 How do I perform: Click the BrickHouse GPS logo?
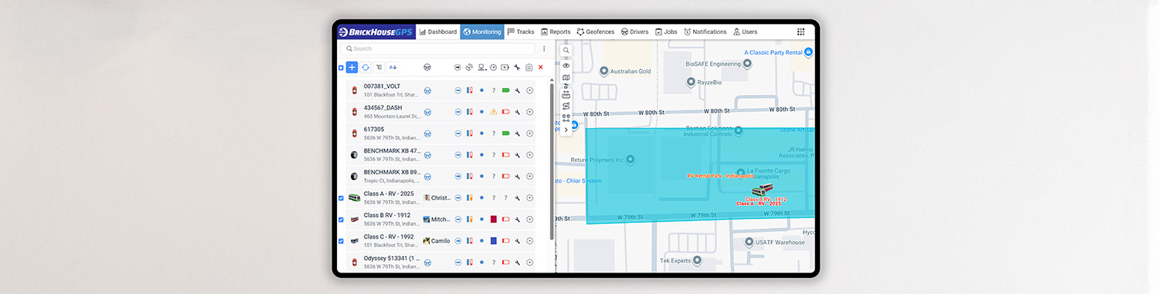376,32
